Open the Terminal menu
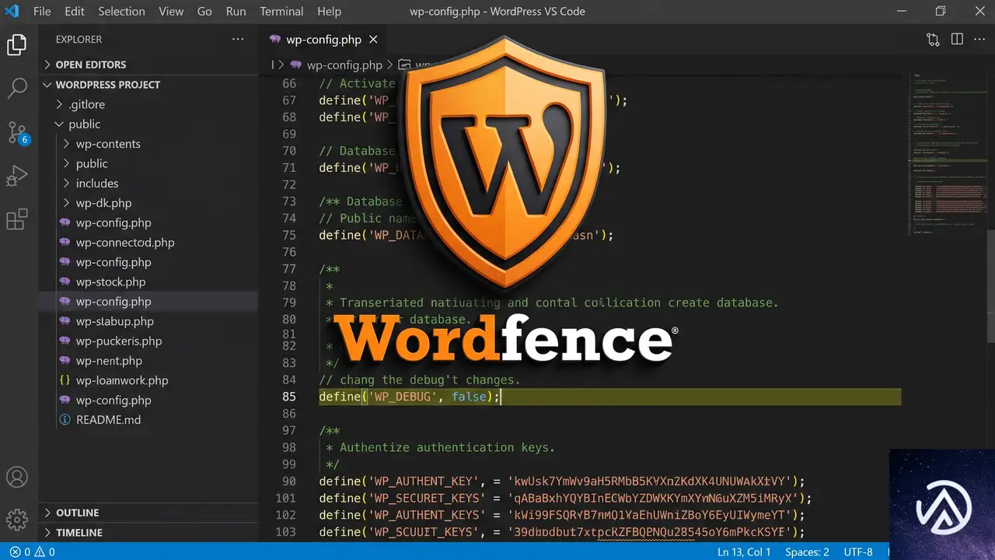The width and height of the screenshot is (995, 560). (281, 12)
